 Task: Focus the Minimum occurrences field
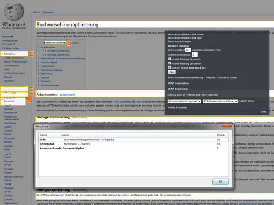coord(194,55)
